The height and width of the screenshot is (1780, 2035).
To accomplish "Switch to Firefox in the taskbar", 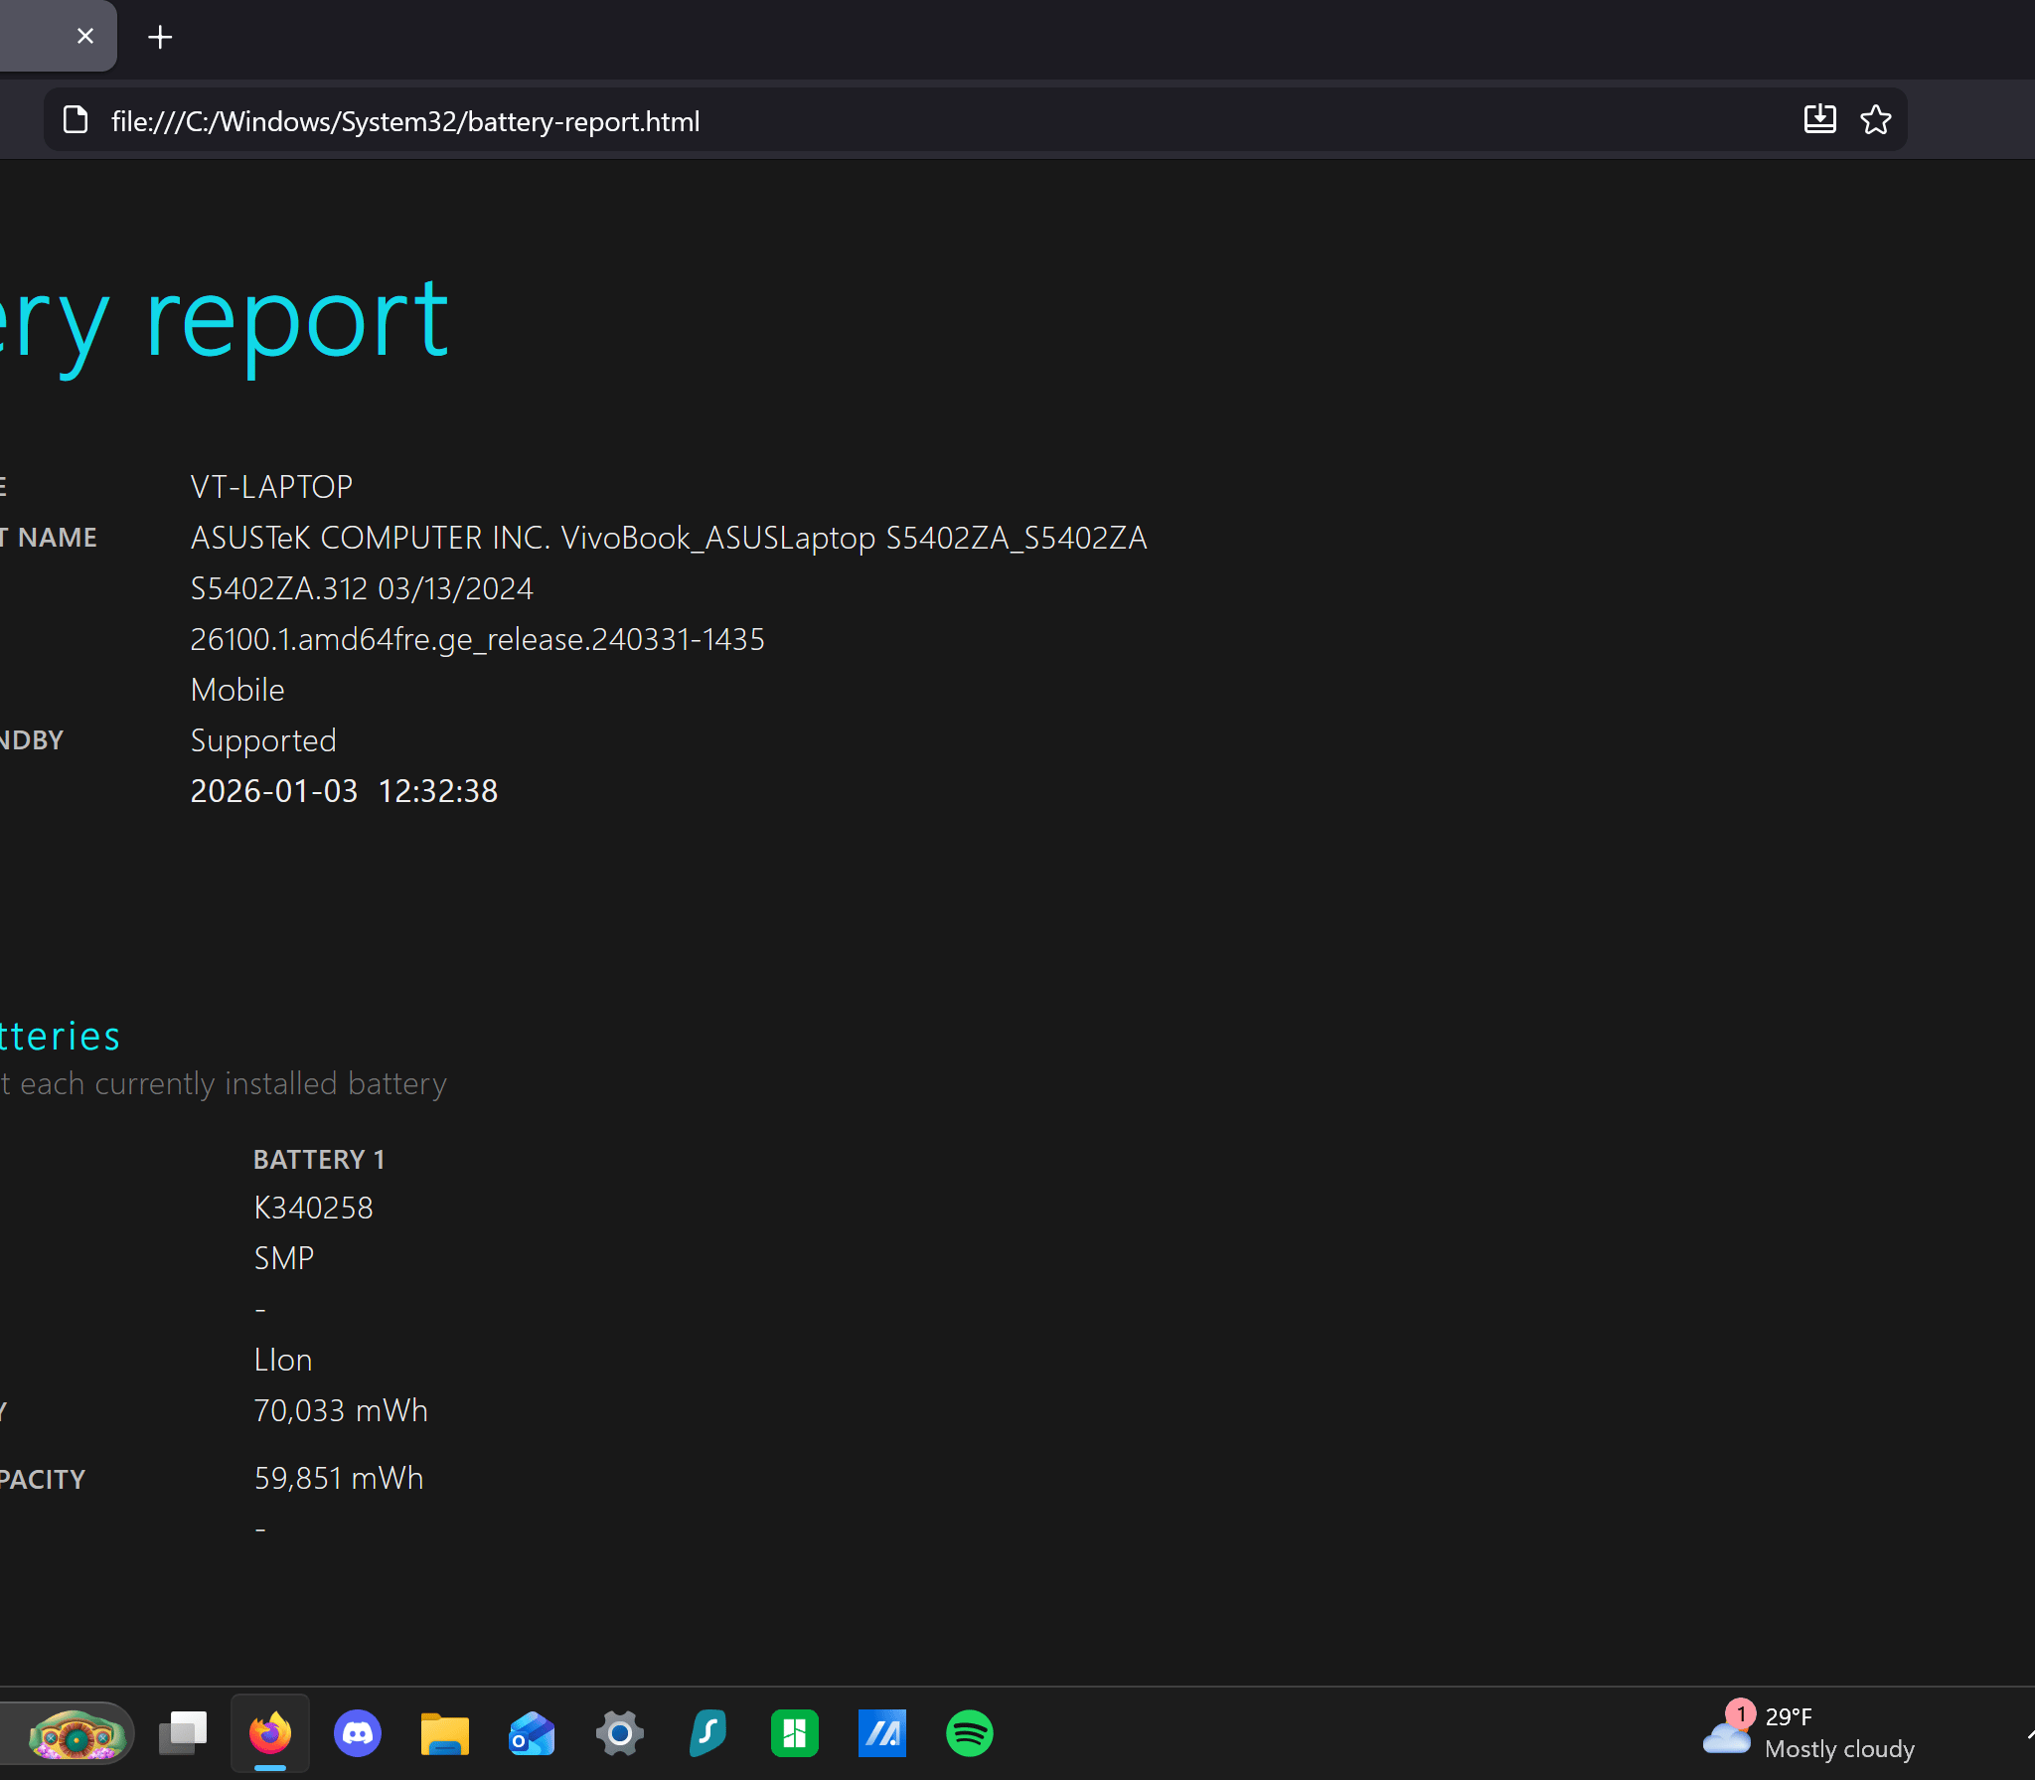I will [270, 1734].
